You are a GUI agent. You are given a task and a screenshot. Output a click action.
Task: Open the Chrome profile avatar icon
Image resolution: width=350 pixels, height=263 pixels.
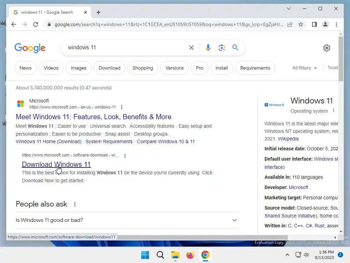click(325, 24)
